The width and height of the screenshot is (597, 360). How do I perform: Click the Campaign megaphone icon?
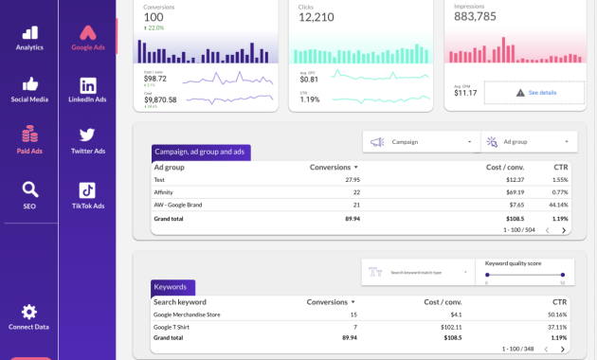click(x=377, y=142)
